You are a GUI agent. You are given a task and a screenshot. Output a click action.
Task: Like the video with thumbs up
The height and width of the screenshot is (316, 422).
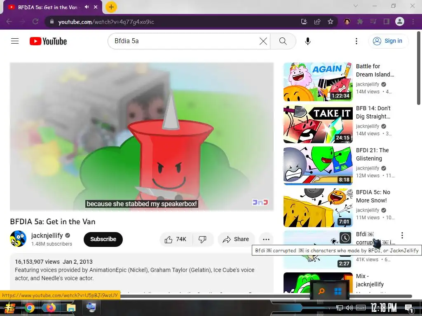176,239
